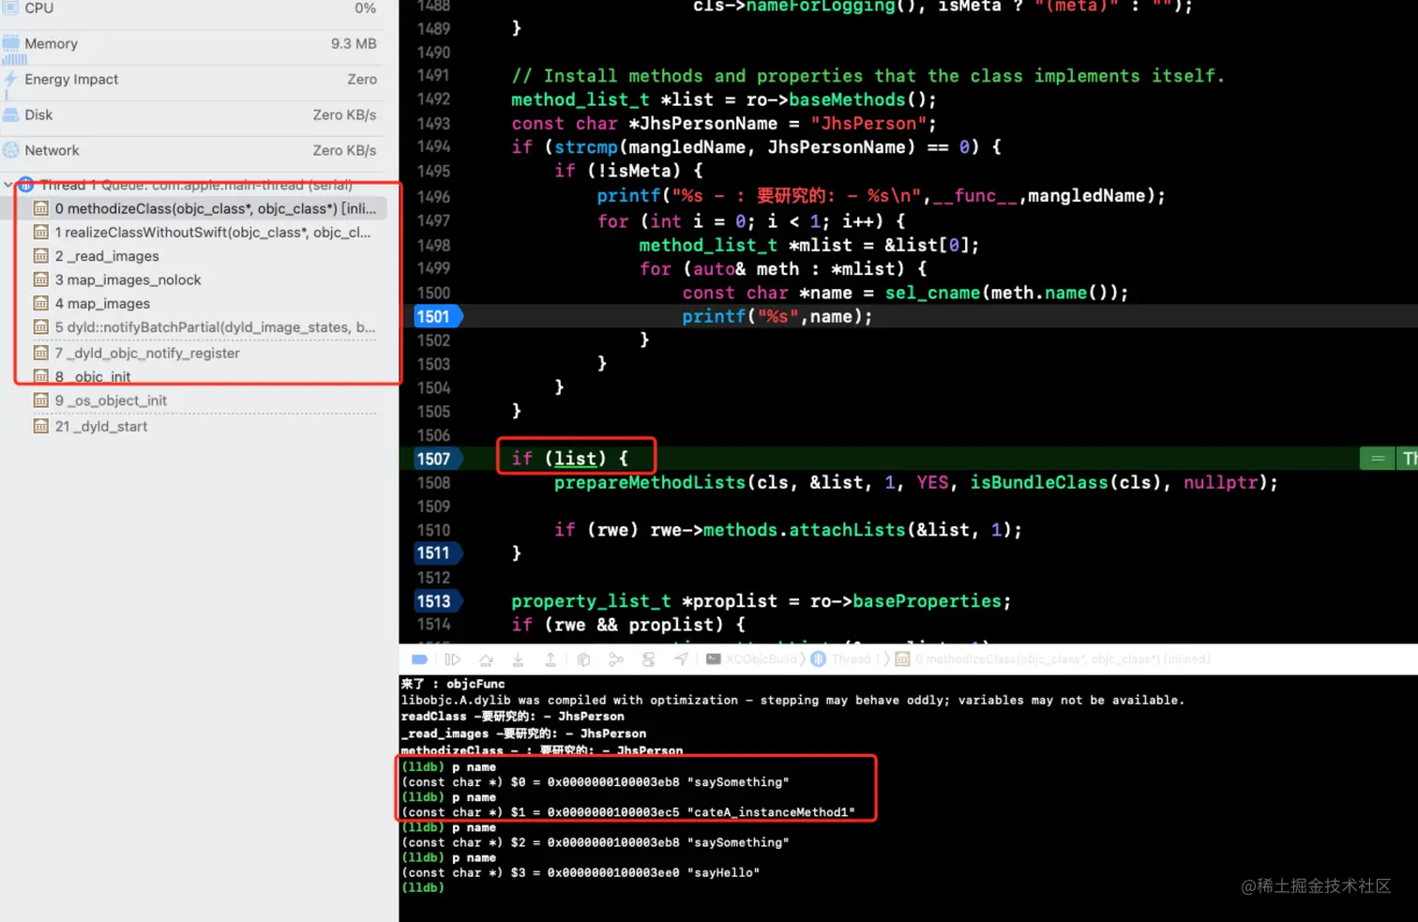Click the thread icon in debug bar breadcrumb
Viewport: 1418px width, 922px height.
click(819, 659)
